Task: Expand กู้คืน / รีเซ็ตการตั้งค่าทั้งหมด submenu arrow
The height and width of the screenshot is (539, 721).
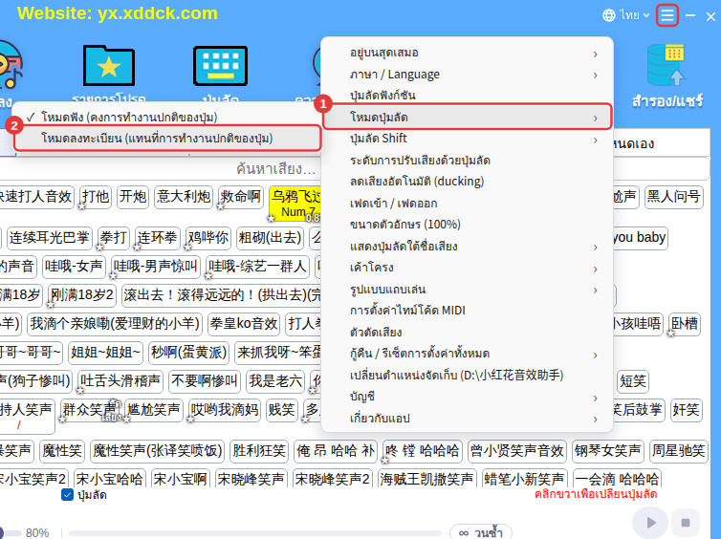Action: point(595,355)
